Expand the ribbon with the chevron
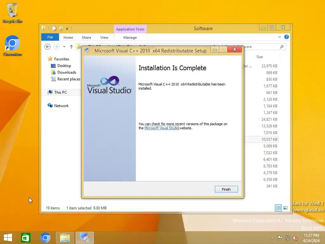 point(279,37)
